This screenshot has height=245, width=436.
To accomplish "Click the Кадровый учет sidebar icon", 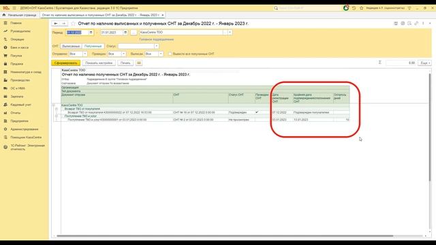I will pyautogui.click(x=5, y=105).
